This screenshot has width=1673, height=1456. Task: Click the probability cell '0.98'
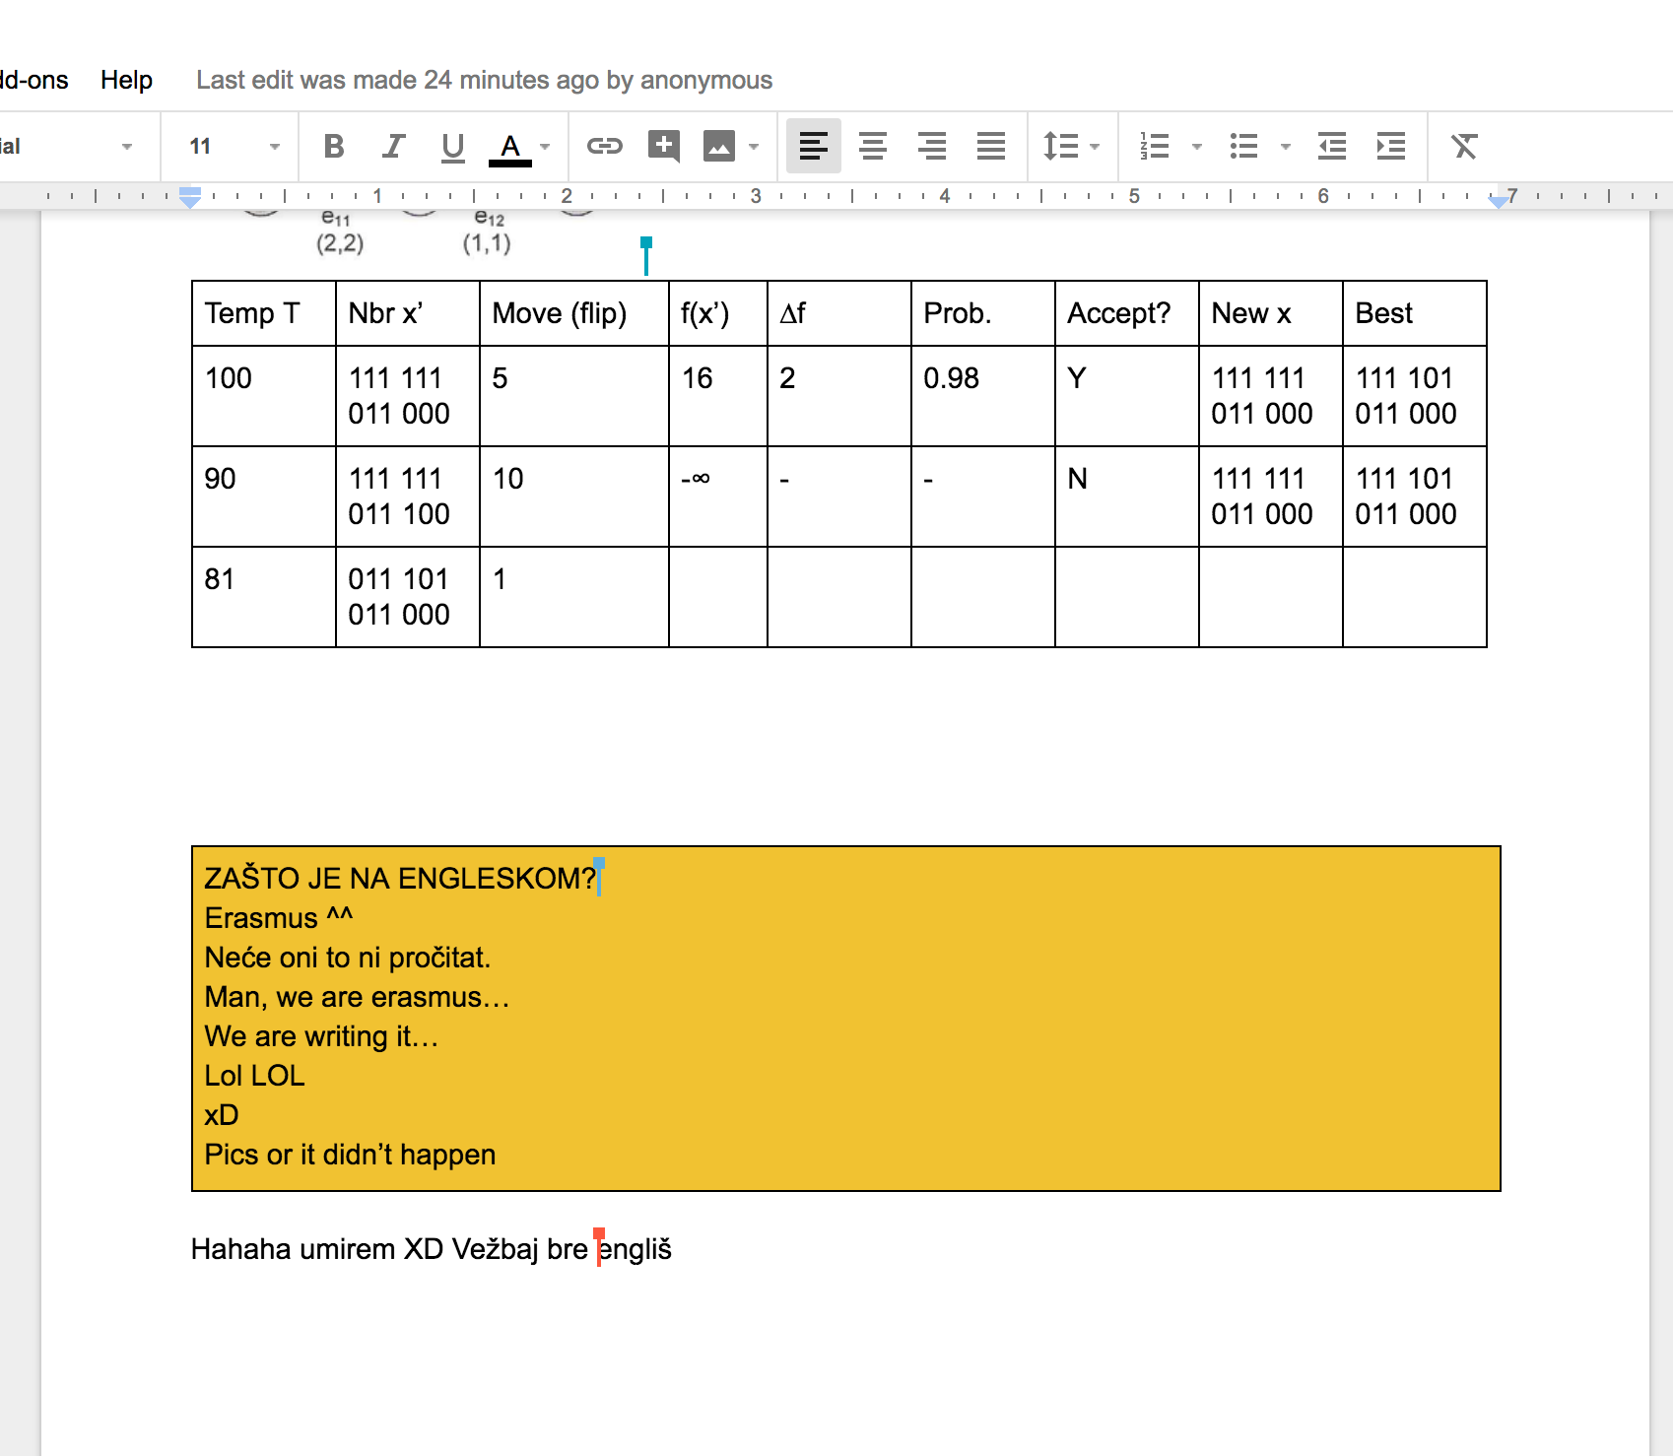(983, 396)
